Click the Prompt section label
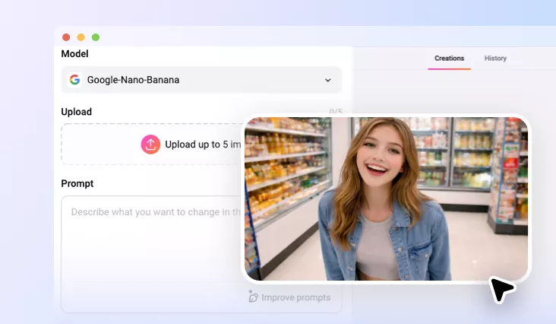556x324 pixels. [77, 183]
